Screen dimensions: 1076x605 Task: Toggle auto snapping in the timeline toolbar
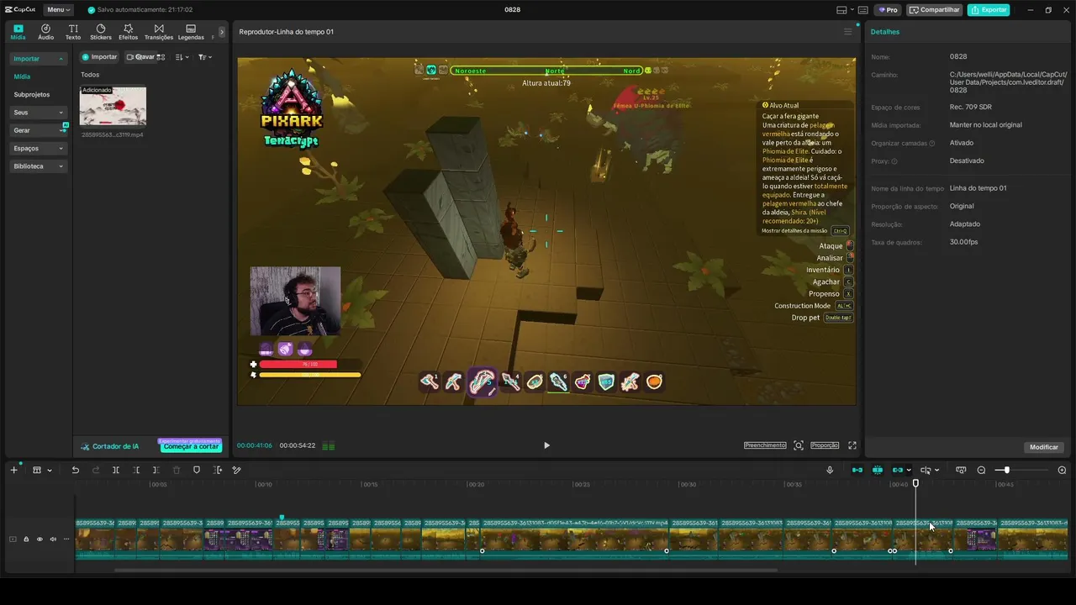click(x=878, y=470)
